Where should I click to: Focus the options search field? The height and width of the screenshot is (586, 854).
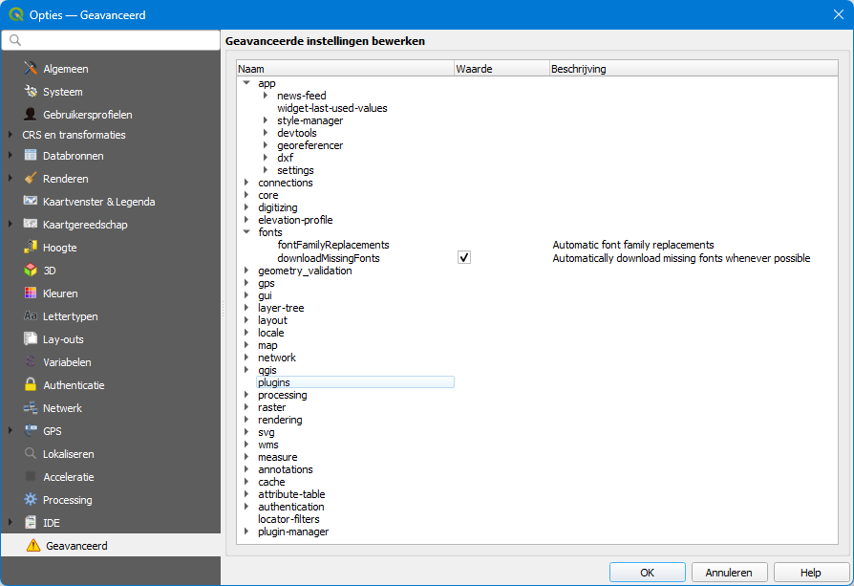point(111,40)
